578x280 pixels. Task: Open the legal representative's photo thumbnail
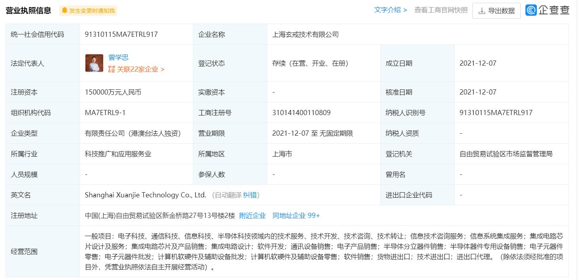[94, 63]
